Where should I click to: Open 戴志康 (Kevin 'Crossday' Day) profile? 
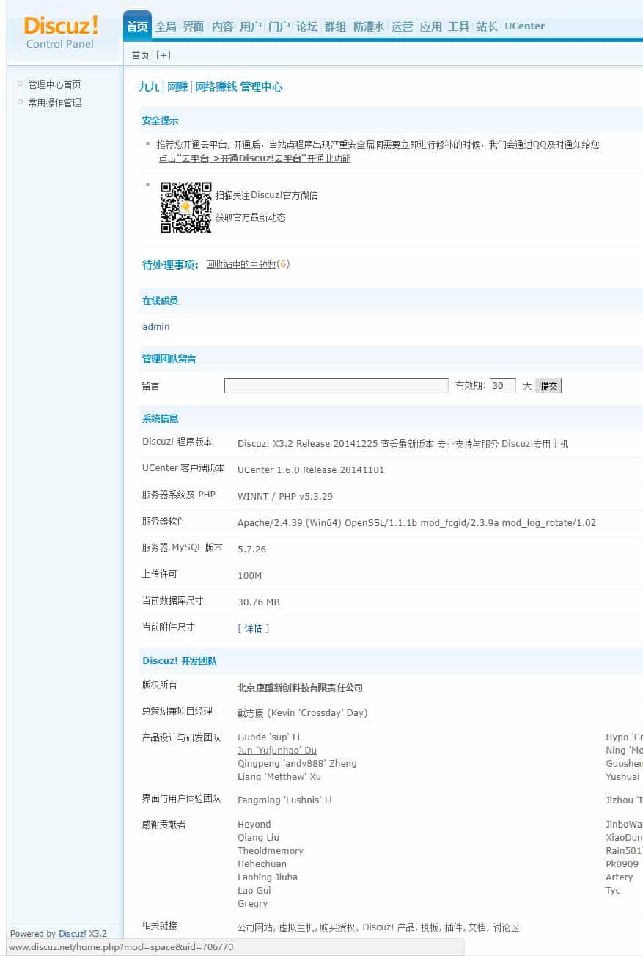point(303,713)
